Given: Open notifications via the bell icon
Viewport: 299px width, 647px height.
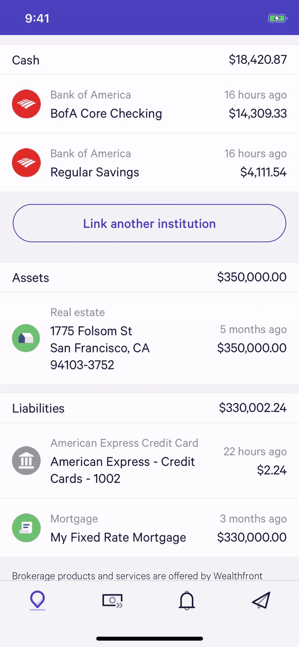Looking at the screenshot, I should (x=187, y=601).
